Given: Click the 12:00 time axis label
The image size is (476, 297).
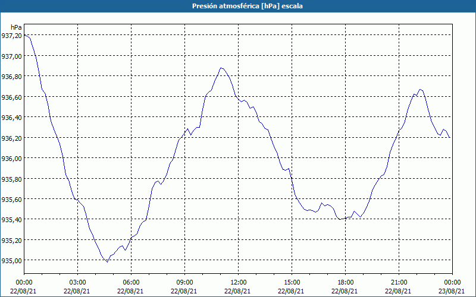Looking at the screenshot, I should (x=239, y=283).
